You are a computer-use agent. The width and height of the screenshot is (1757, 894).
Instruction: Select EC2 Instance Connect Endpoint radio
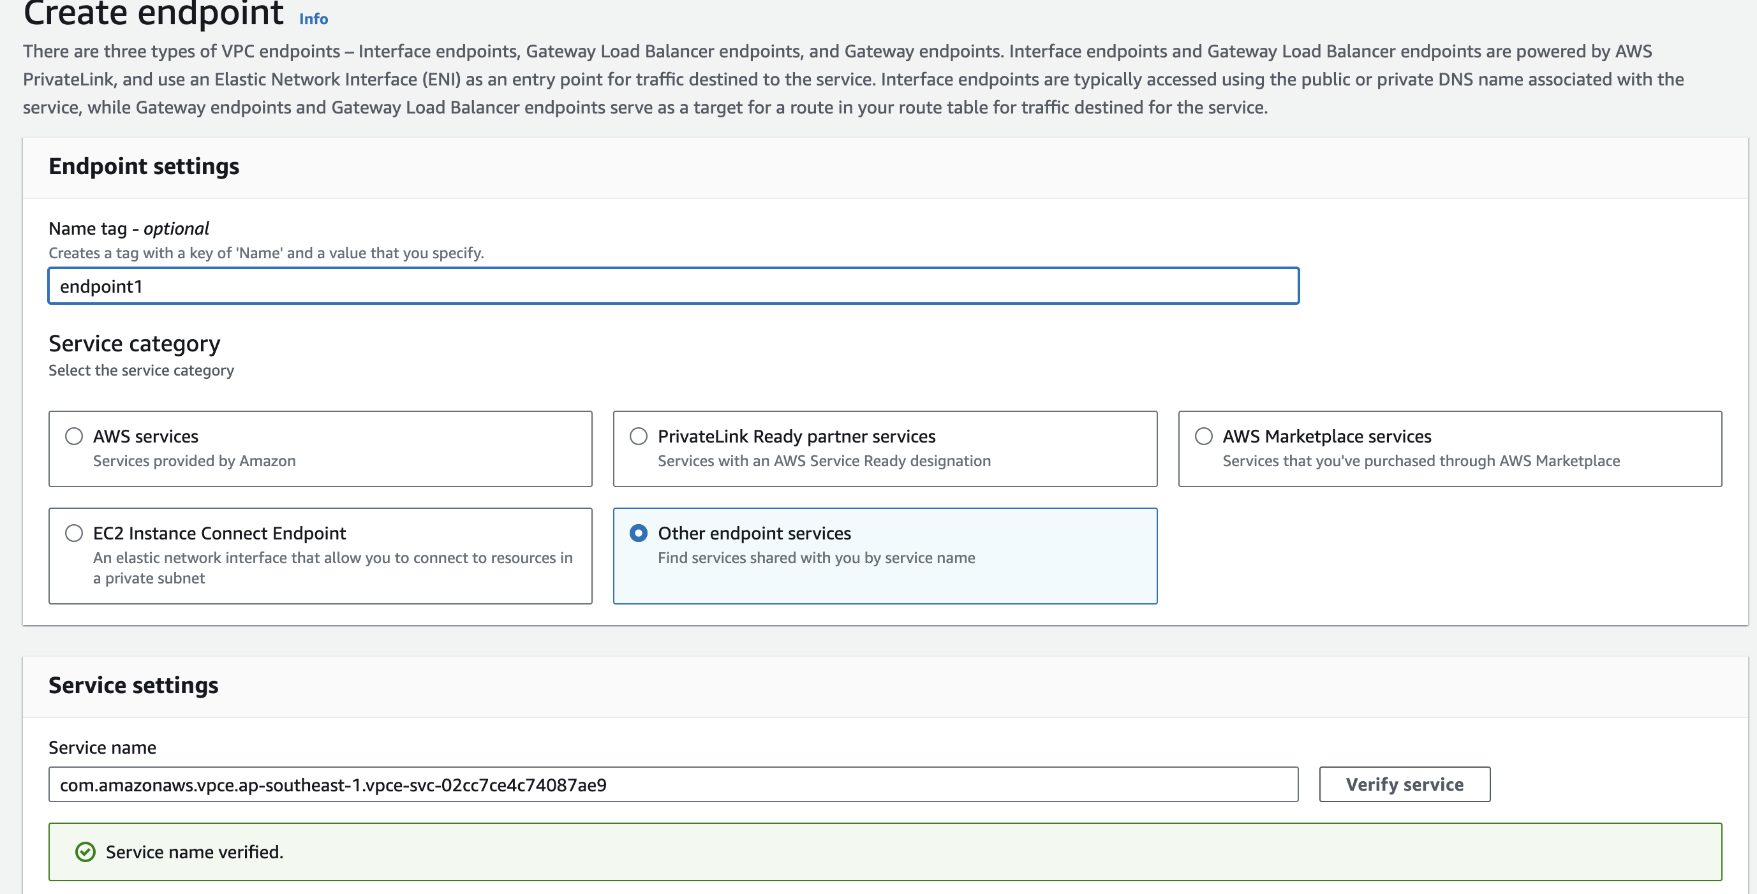pos(73,532)
